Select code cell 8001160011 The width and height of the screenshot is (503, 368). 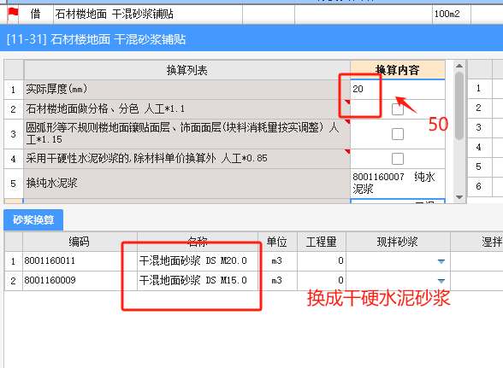click(x=80, y=261)
